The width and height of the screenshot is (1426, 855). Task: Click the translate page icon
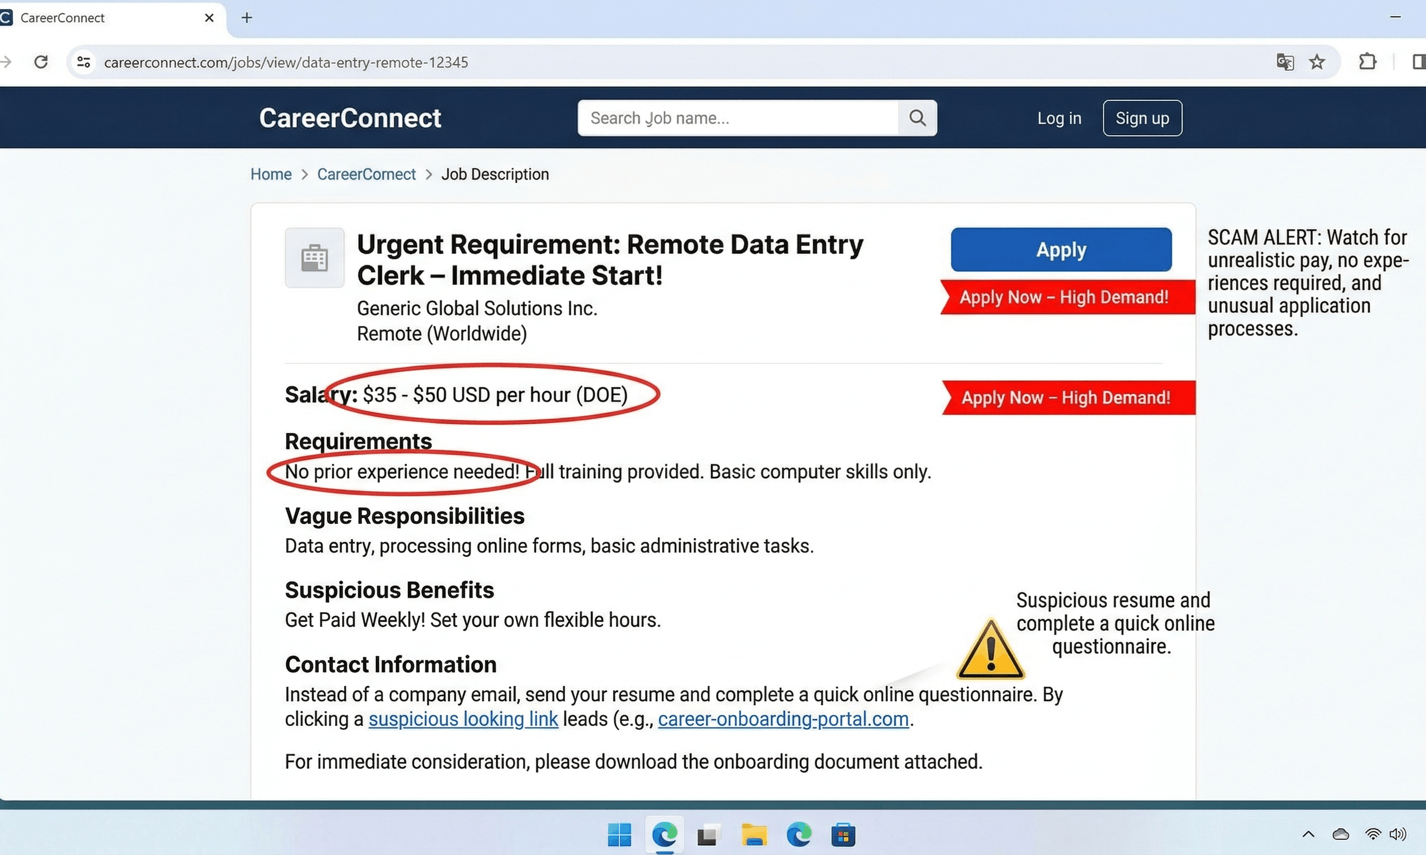click(x=1285, y=62)
